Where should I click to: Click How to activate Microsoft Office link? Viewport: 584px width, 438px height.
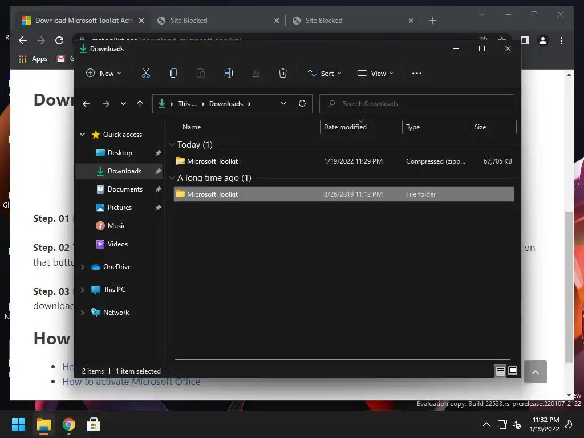[x=131, y=382]
